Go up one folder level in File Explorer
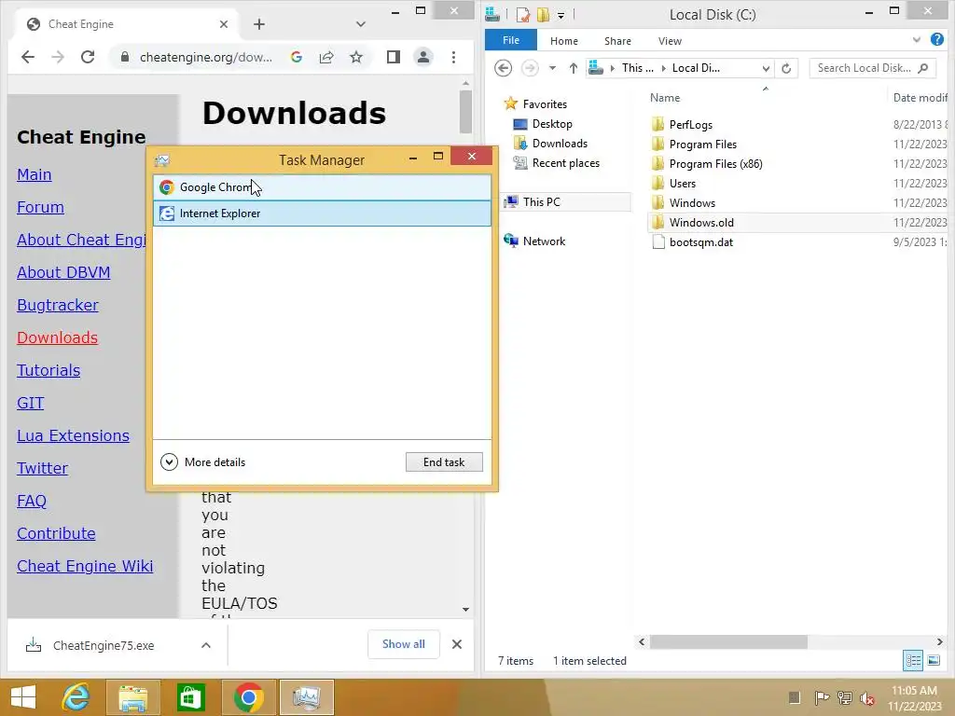The image size is (955, 716). 574,68
